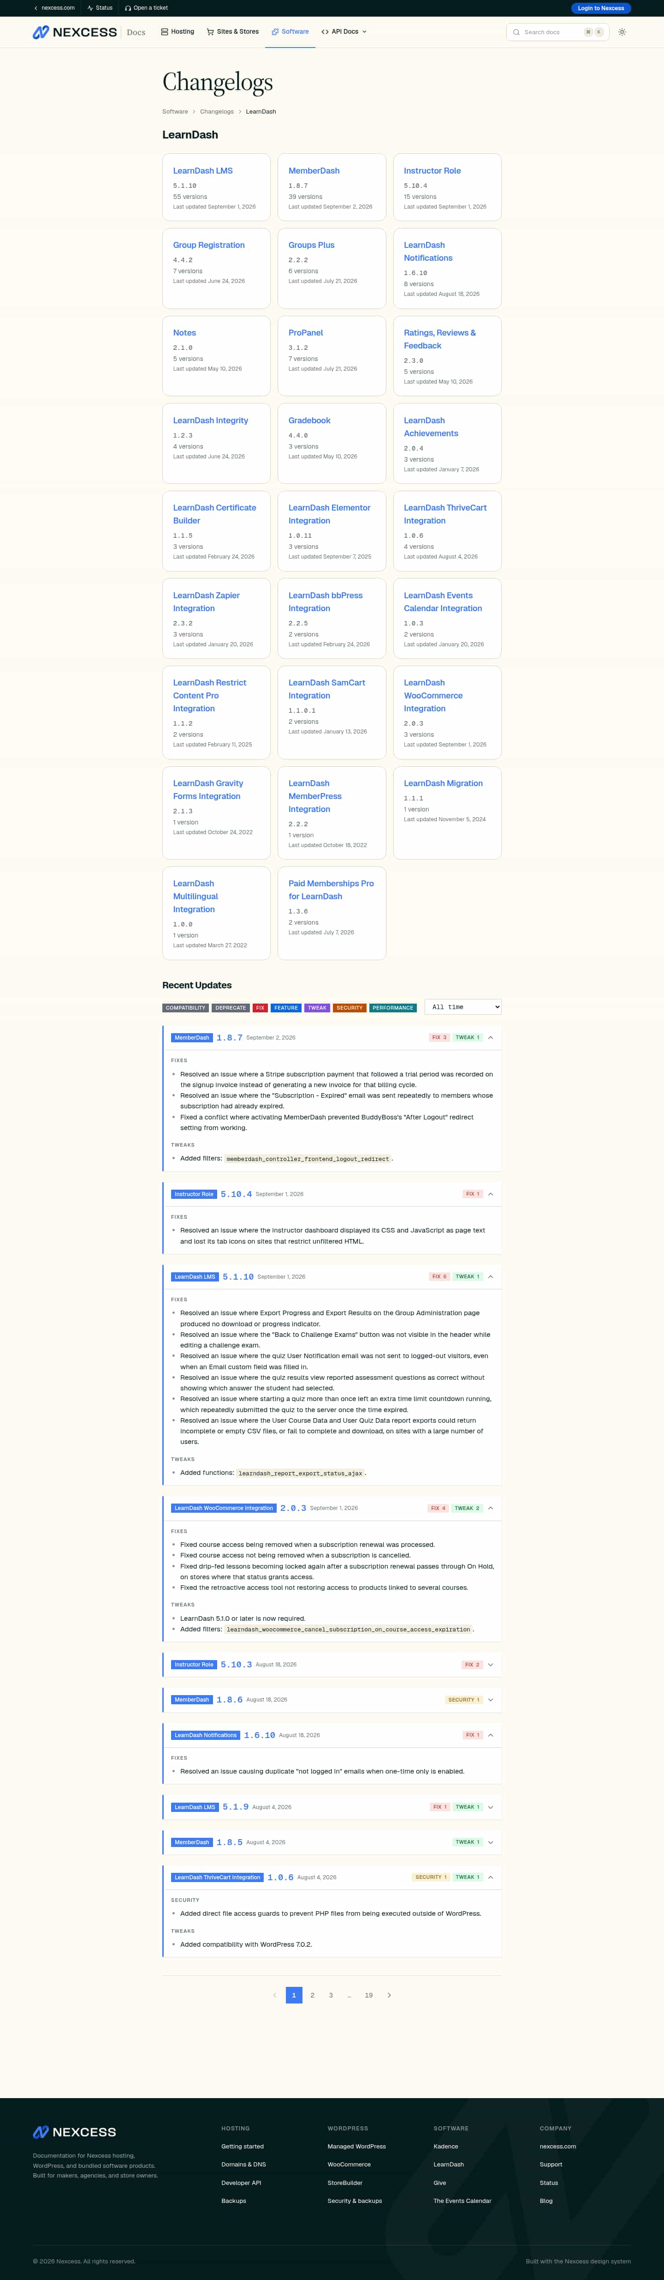Open the LearnDash Migration card
This screenshot has width=664, height=2280.
pos(447,812)
